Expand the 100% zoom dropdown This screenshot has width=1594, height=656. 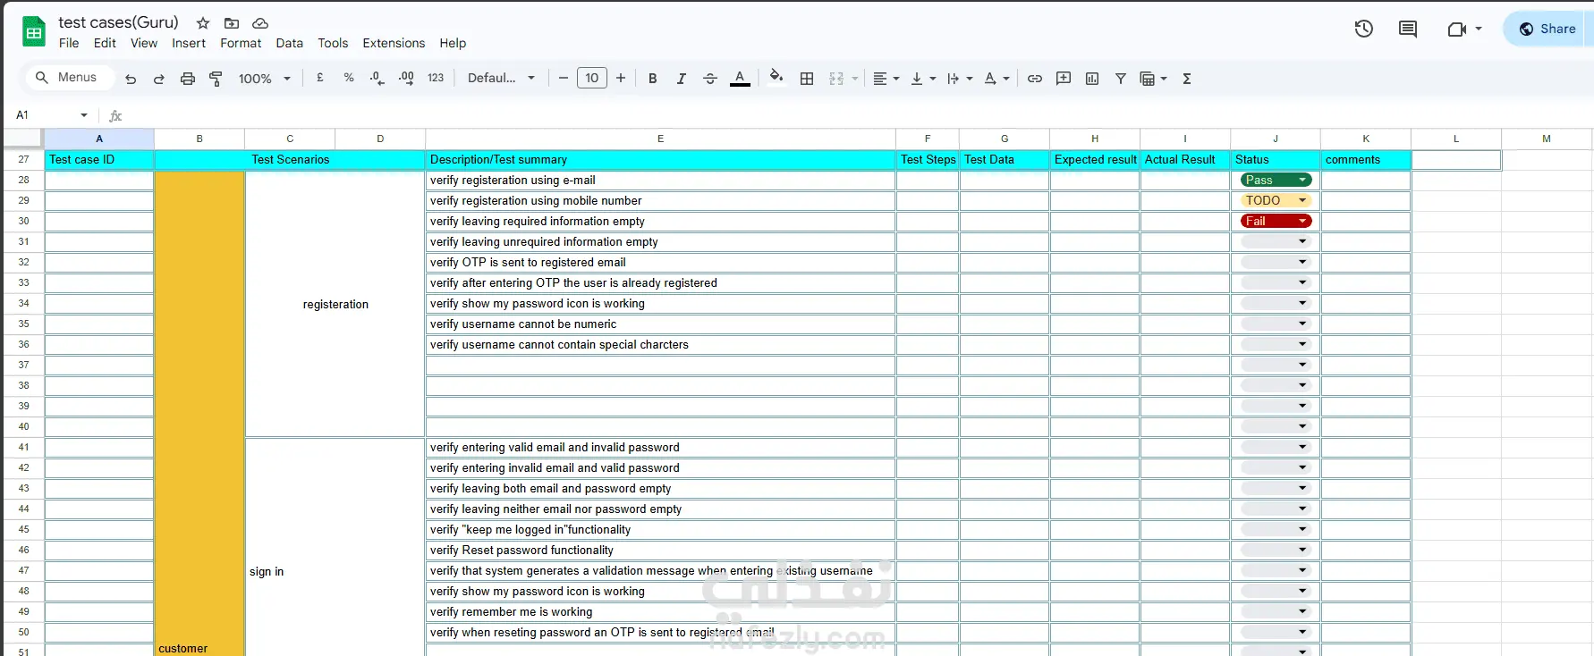[265, 79]
